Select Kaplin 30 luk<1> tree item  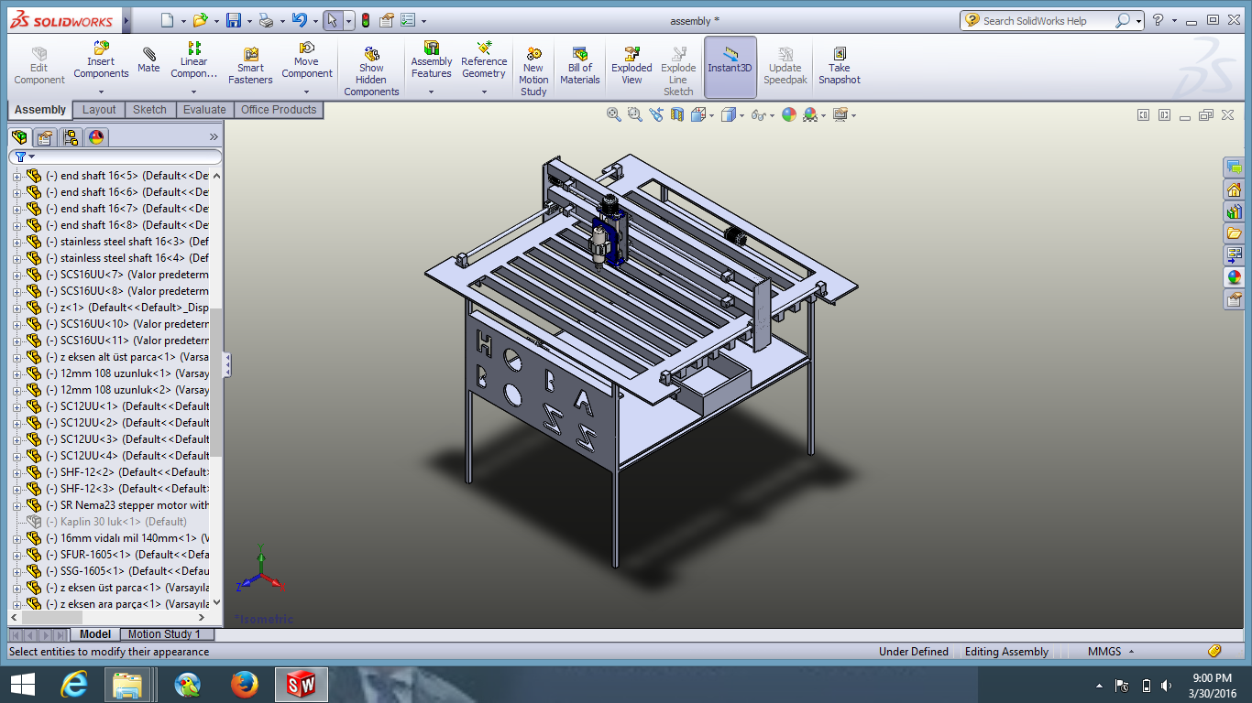click(x=108, y=522)
